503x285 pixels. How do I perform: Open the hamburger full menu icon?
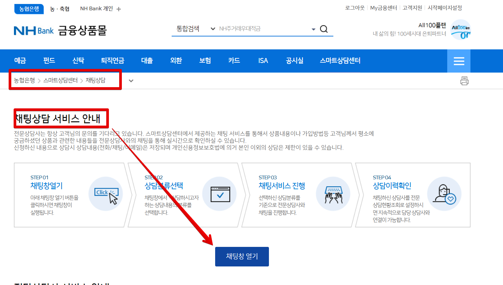point(459,61)
